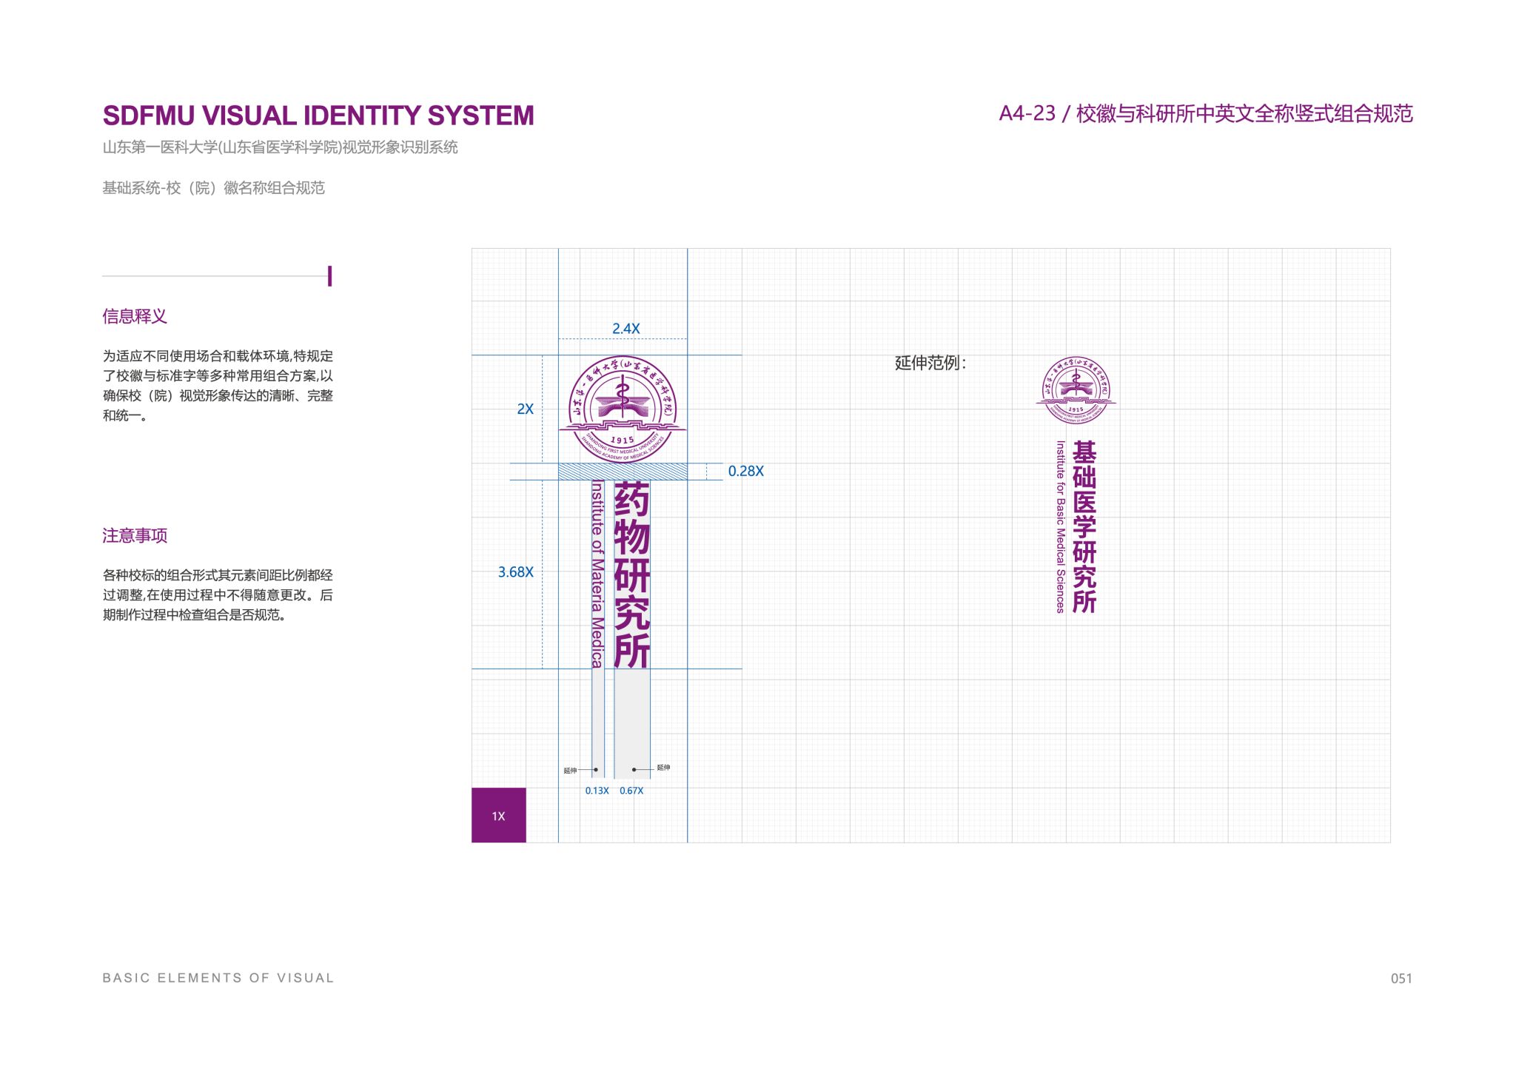This screenshot has height=1072, width=1516.
Task: Click the SDFMU VISUAL IDENTITY SYSTEM title
Action: click(x=318, y=115)
